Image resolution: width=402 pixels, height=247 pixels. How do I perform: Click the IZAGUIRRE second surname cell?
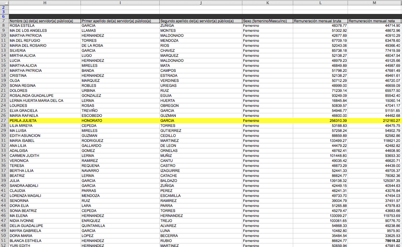(x=200, y=171)
